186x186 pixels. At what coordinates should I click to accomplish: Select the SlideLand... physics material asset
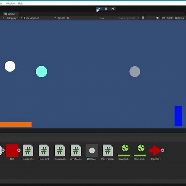(x=140, y=150)
